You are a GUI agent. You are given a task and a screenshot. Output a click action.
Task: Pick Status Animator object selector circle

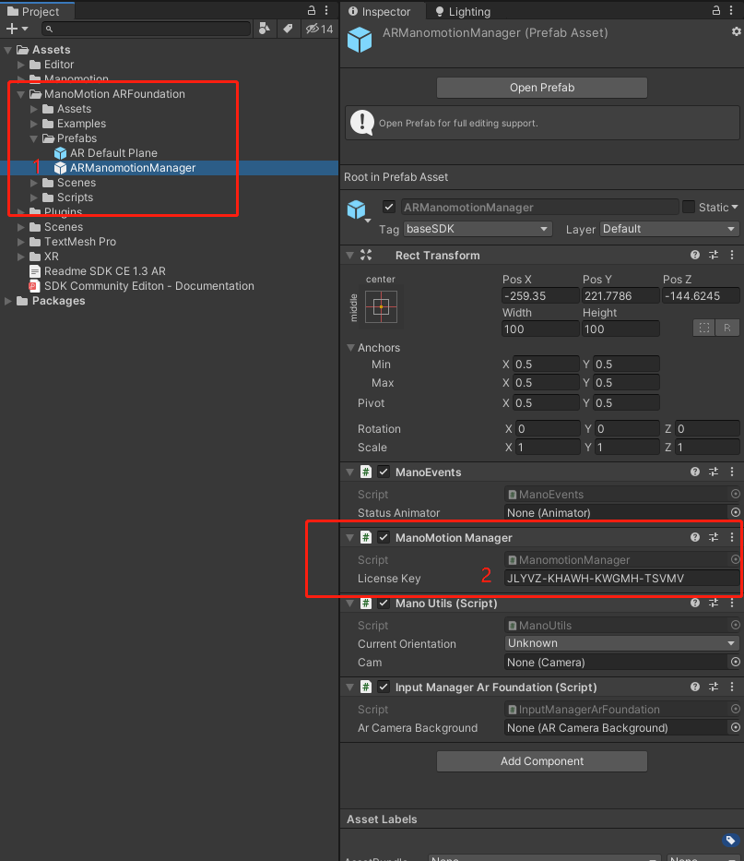[735, 512]
